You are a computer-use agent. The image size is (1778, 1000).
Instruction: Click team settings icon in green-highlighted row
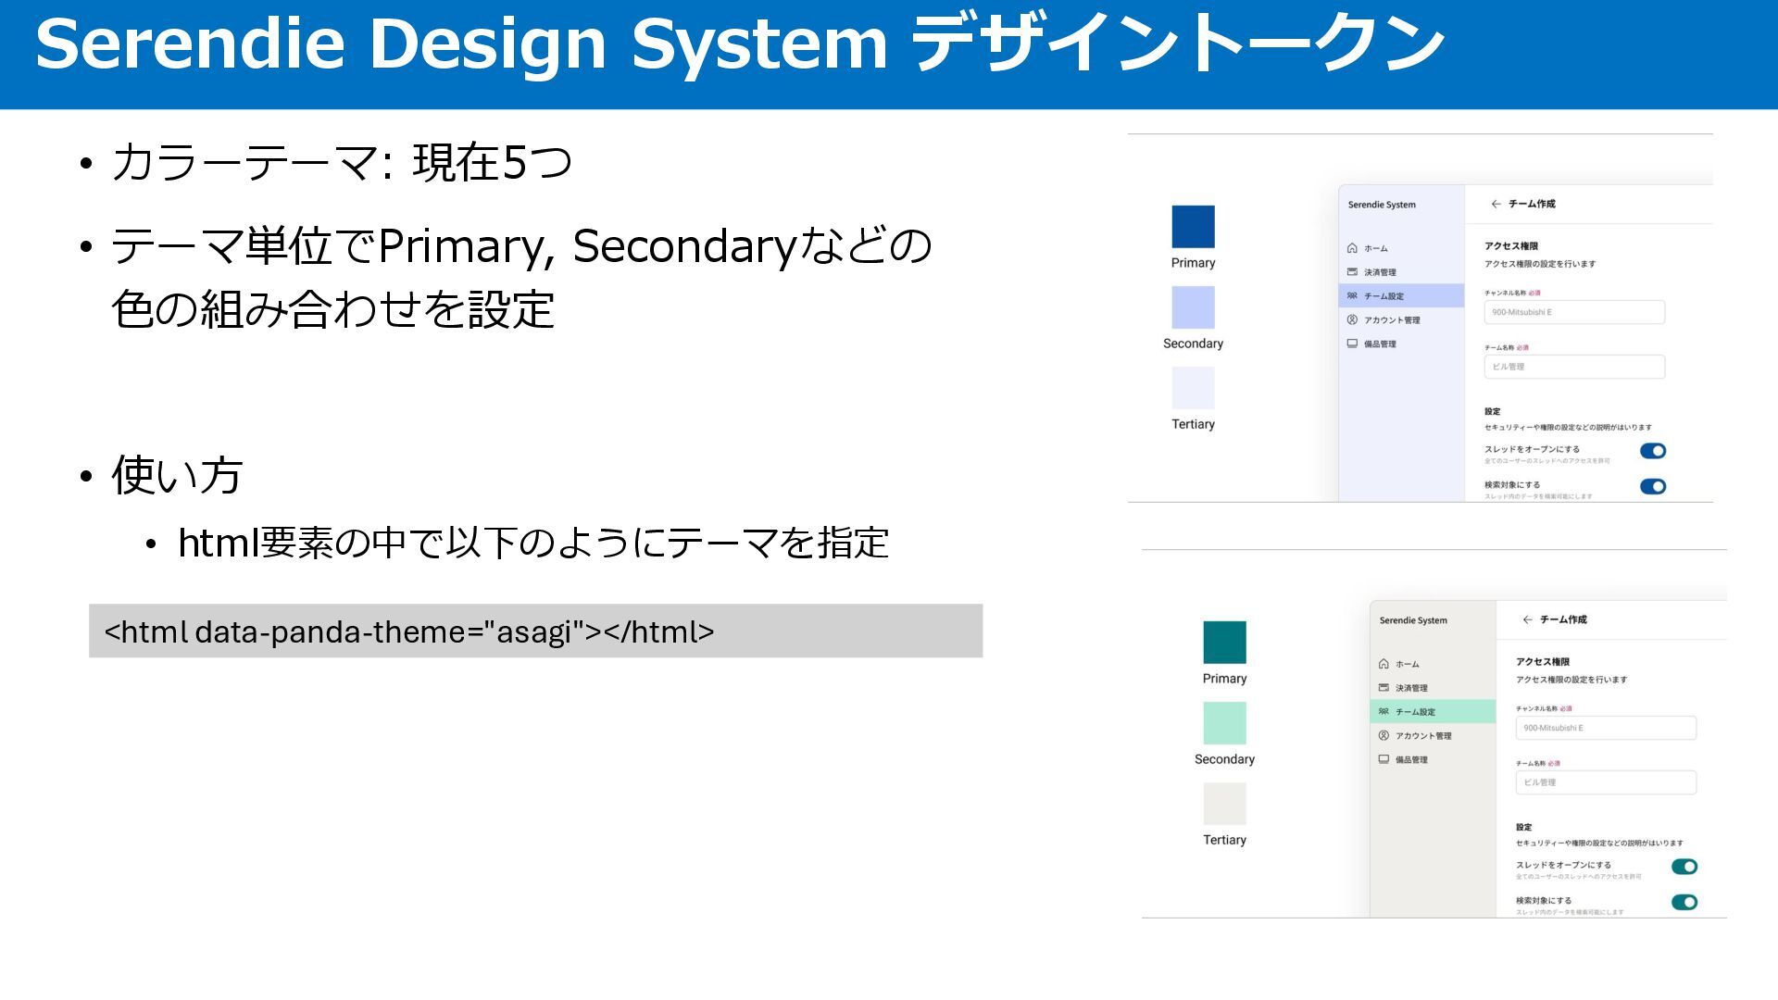point(1384,711)
